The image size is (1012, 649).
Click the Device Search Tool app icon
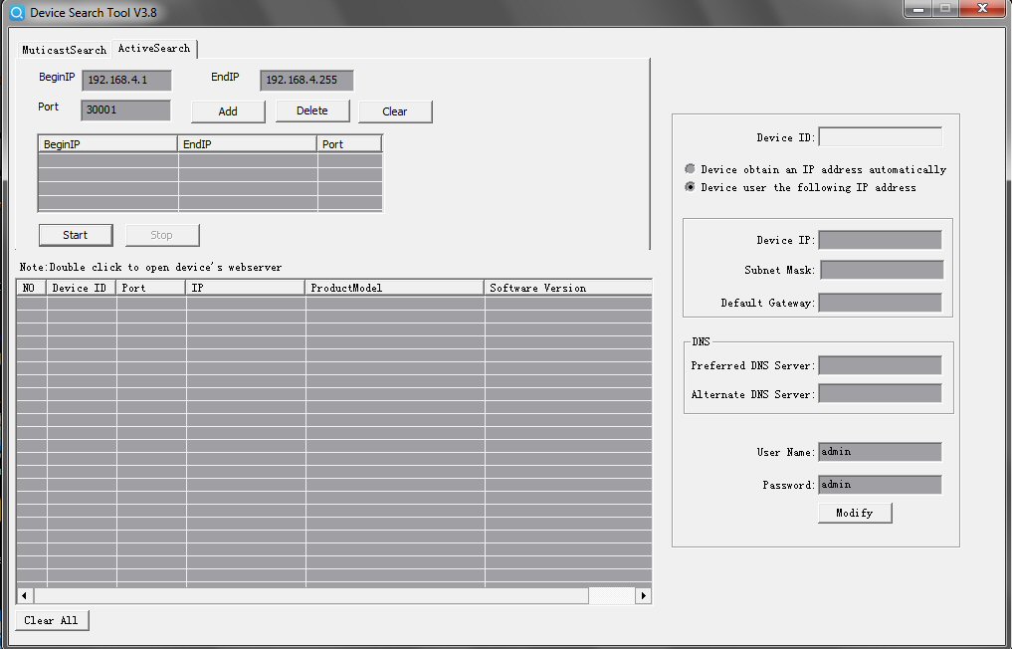click(x=17, y=12)
